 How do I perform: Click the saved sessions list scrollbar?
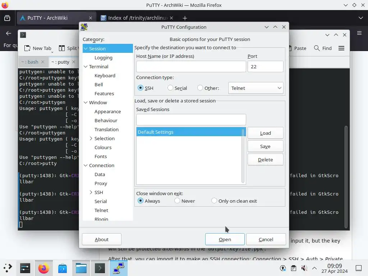tap(243, 156)
